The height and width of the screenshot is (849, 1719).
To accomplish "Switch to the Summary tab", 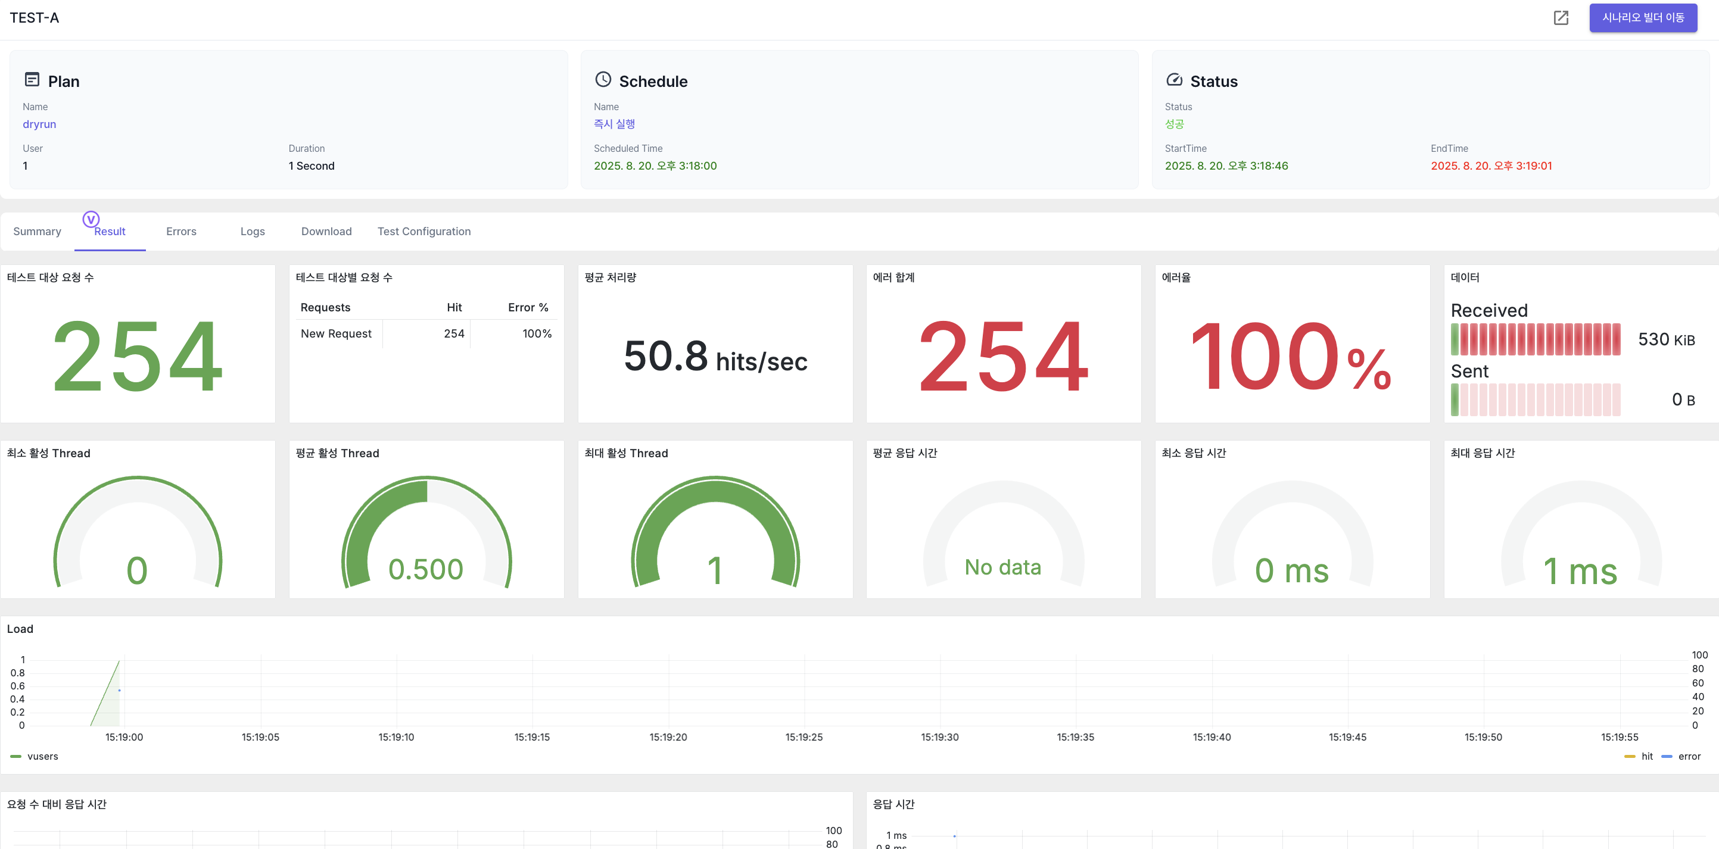I will pos(38,232).
